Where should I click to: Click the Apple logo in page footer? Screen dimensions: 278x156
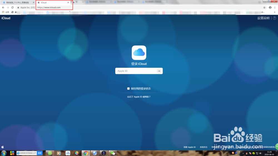3,147
